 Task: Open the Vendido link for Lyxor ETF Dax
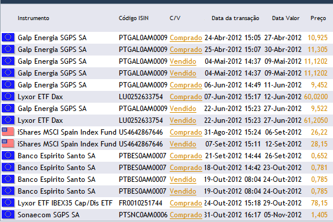(183, 120)
